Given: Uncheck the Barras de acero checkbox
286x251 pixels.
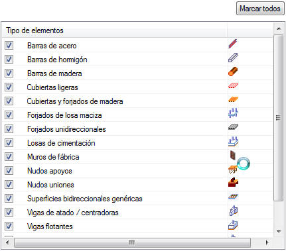Looking at the screenshot, I should (x=9, y=46).
